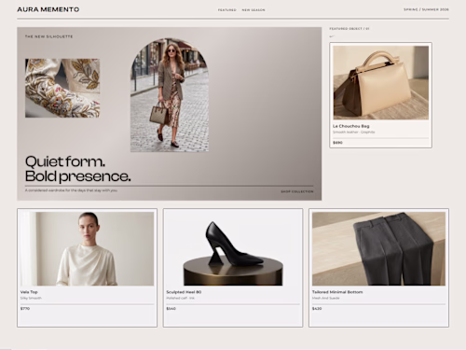Screen dimensions: 466x350
Task: Select the $420 price under Tailored Minimal Bottom
Action: coord(317,309)
